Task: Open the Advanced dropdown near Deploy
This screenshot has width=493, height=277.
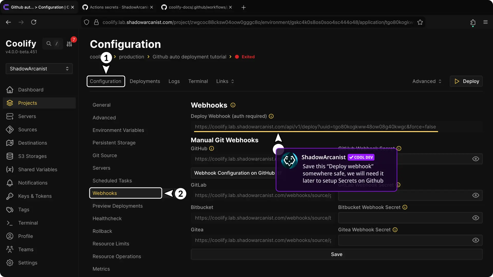Action: click(427, 81)
